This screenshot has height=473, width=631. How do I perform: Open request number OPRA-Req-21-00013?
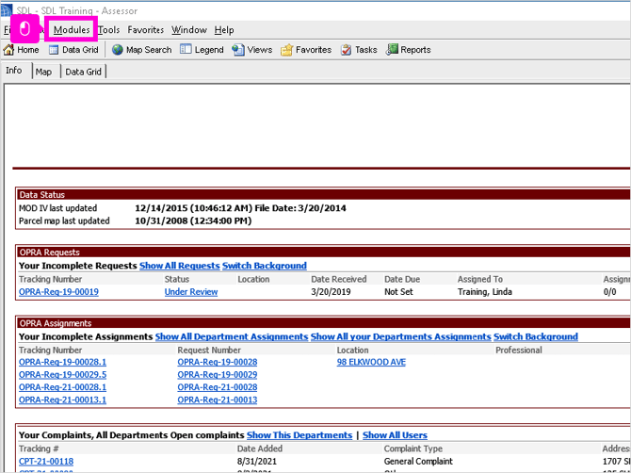(x=218, y=400)
